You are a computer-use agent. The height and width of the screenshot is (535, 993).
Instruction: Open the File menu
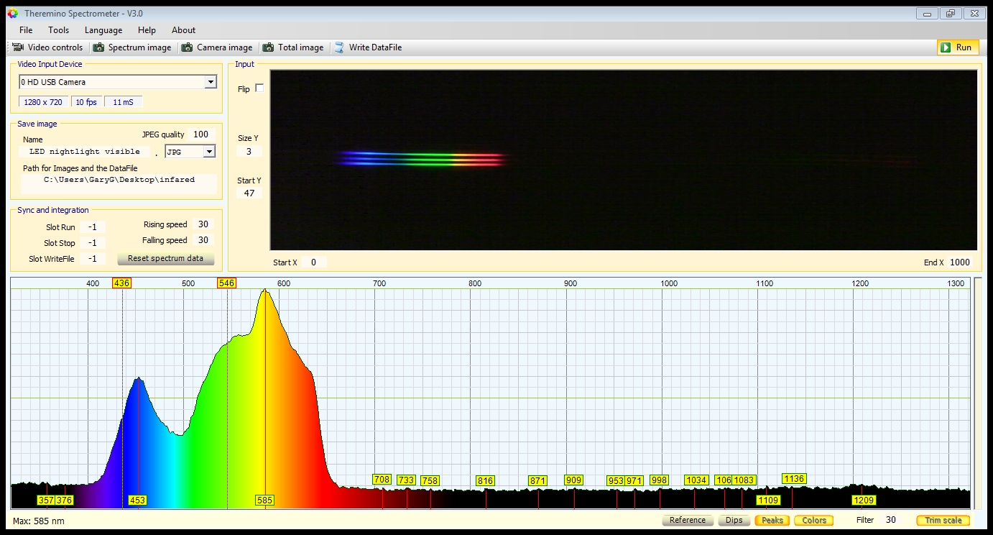[x=26, y=30]
